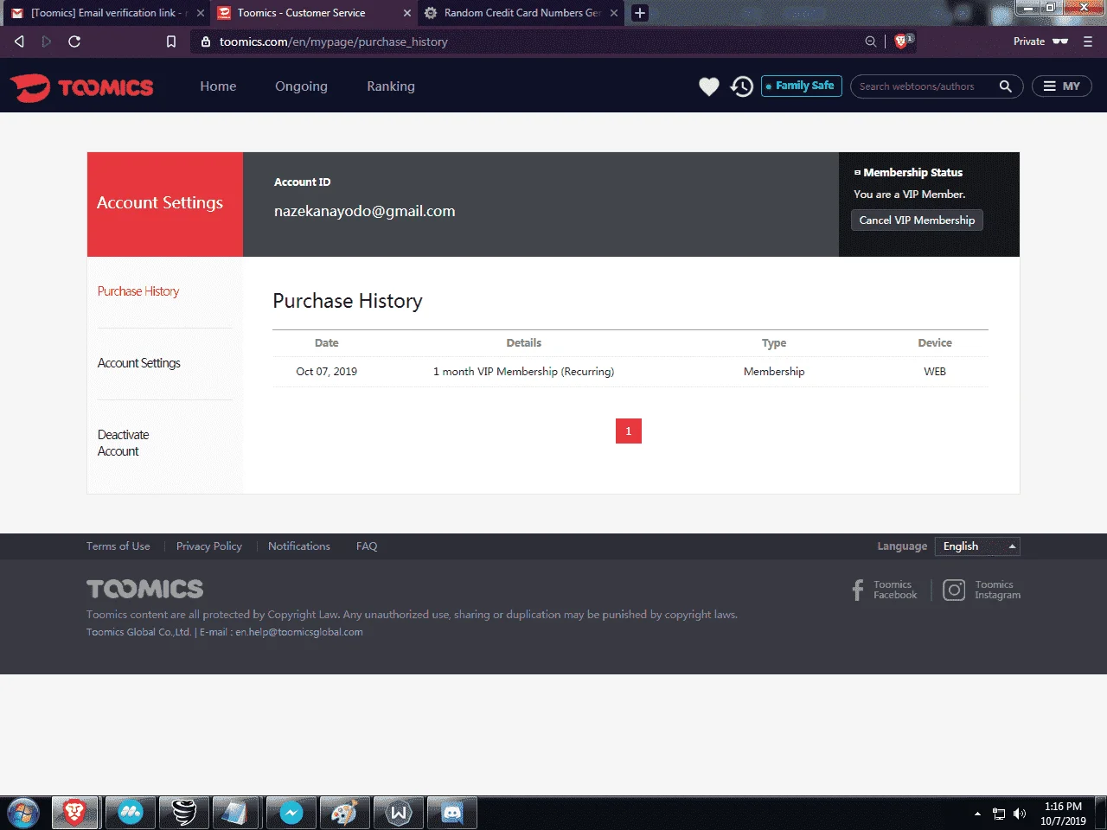1107x830 pixels.
Task: Close the Toomics Customer Service tab
Action: coord(407,13)
